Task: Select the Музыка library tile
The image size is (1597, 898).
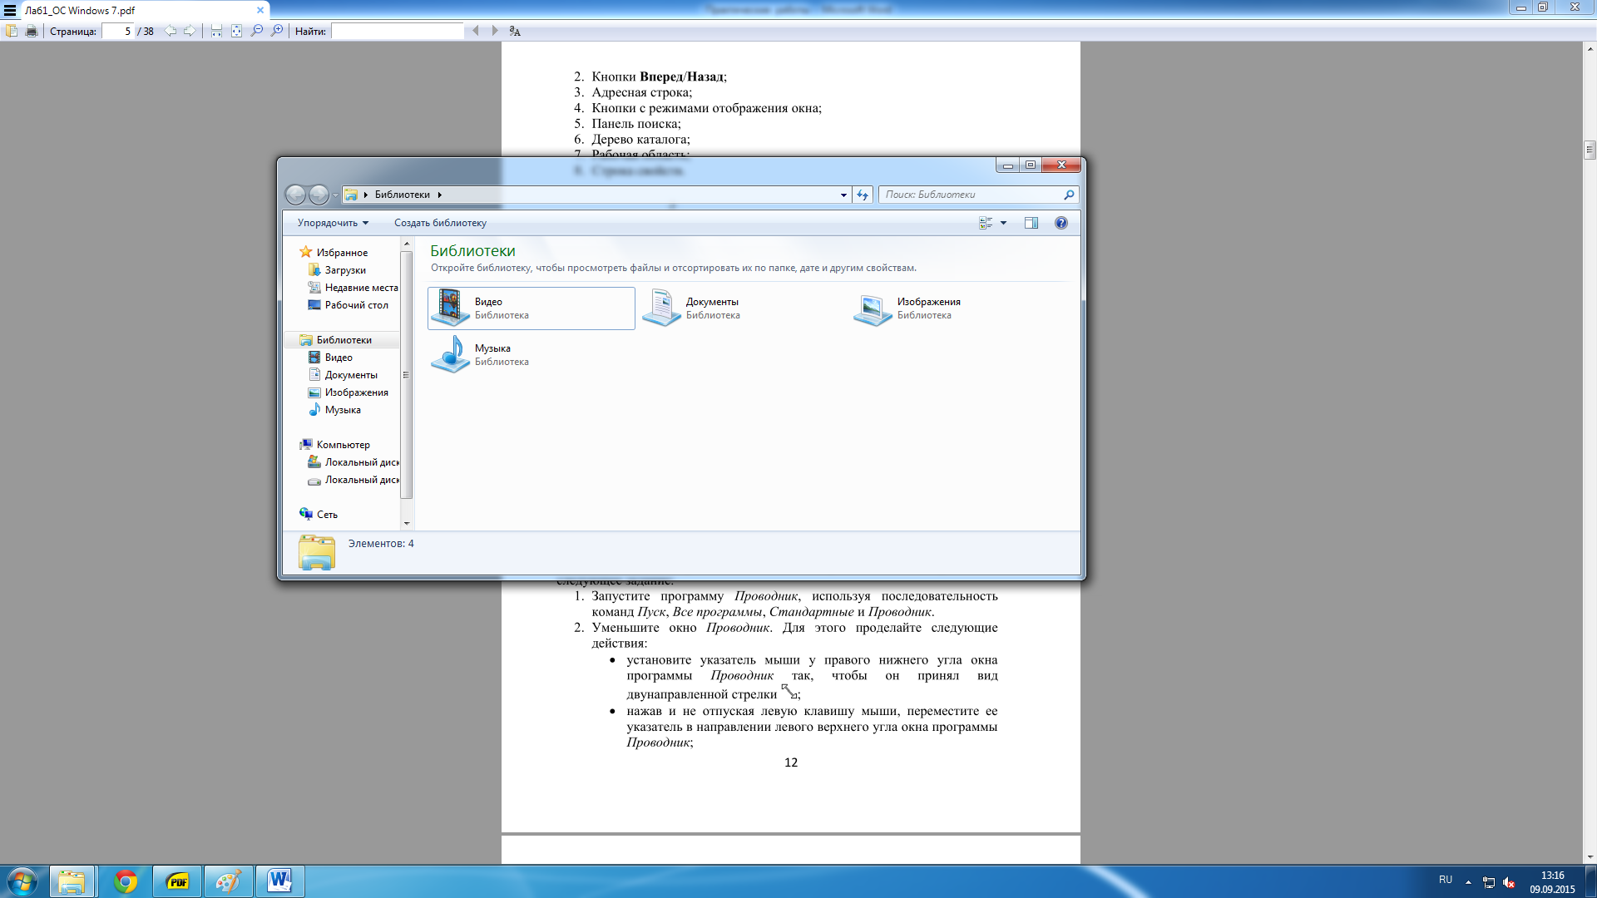Action: click(532, 355)
